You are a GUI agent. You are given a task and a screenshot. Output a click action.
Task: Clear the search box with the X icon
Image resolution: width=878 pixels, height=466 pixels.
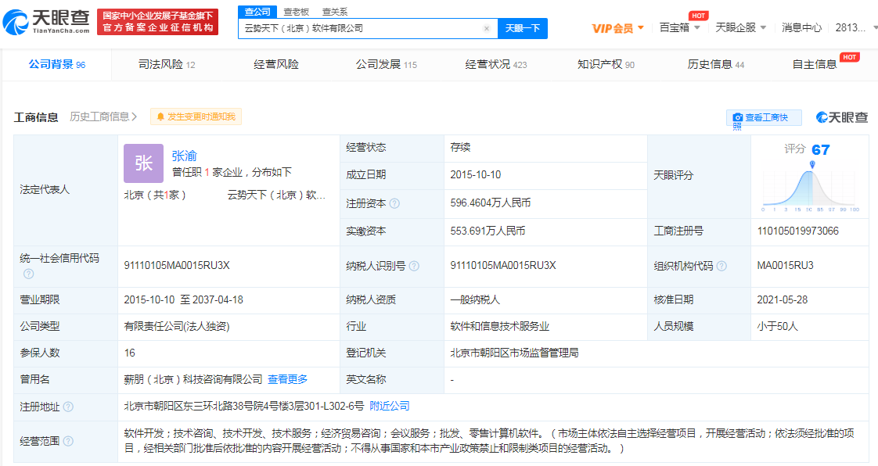pos(487,28)
